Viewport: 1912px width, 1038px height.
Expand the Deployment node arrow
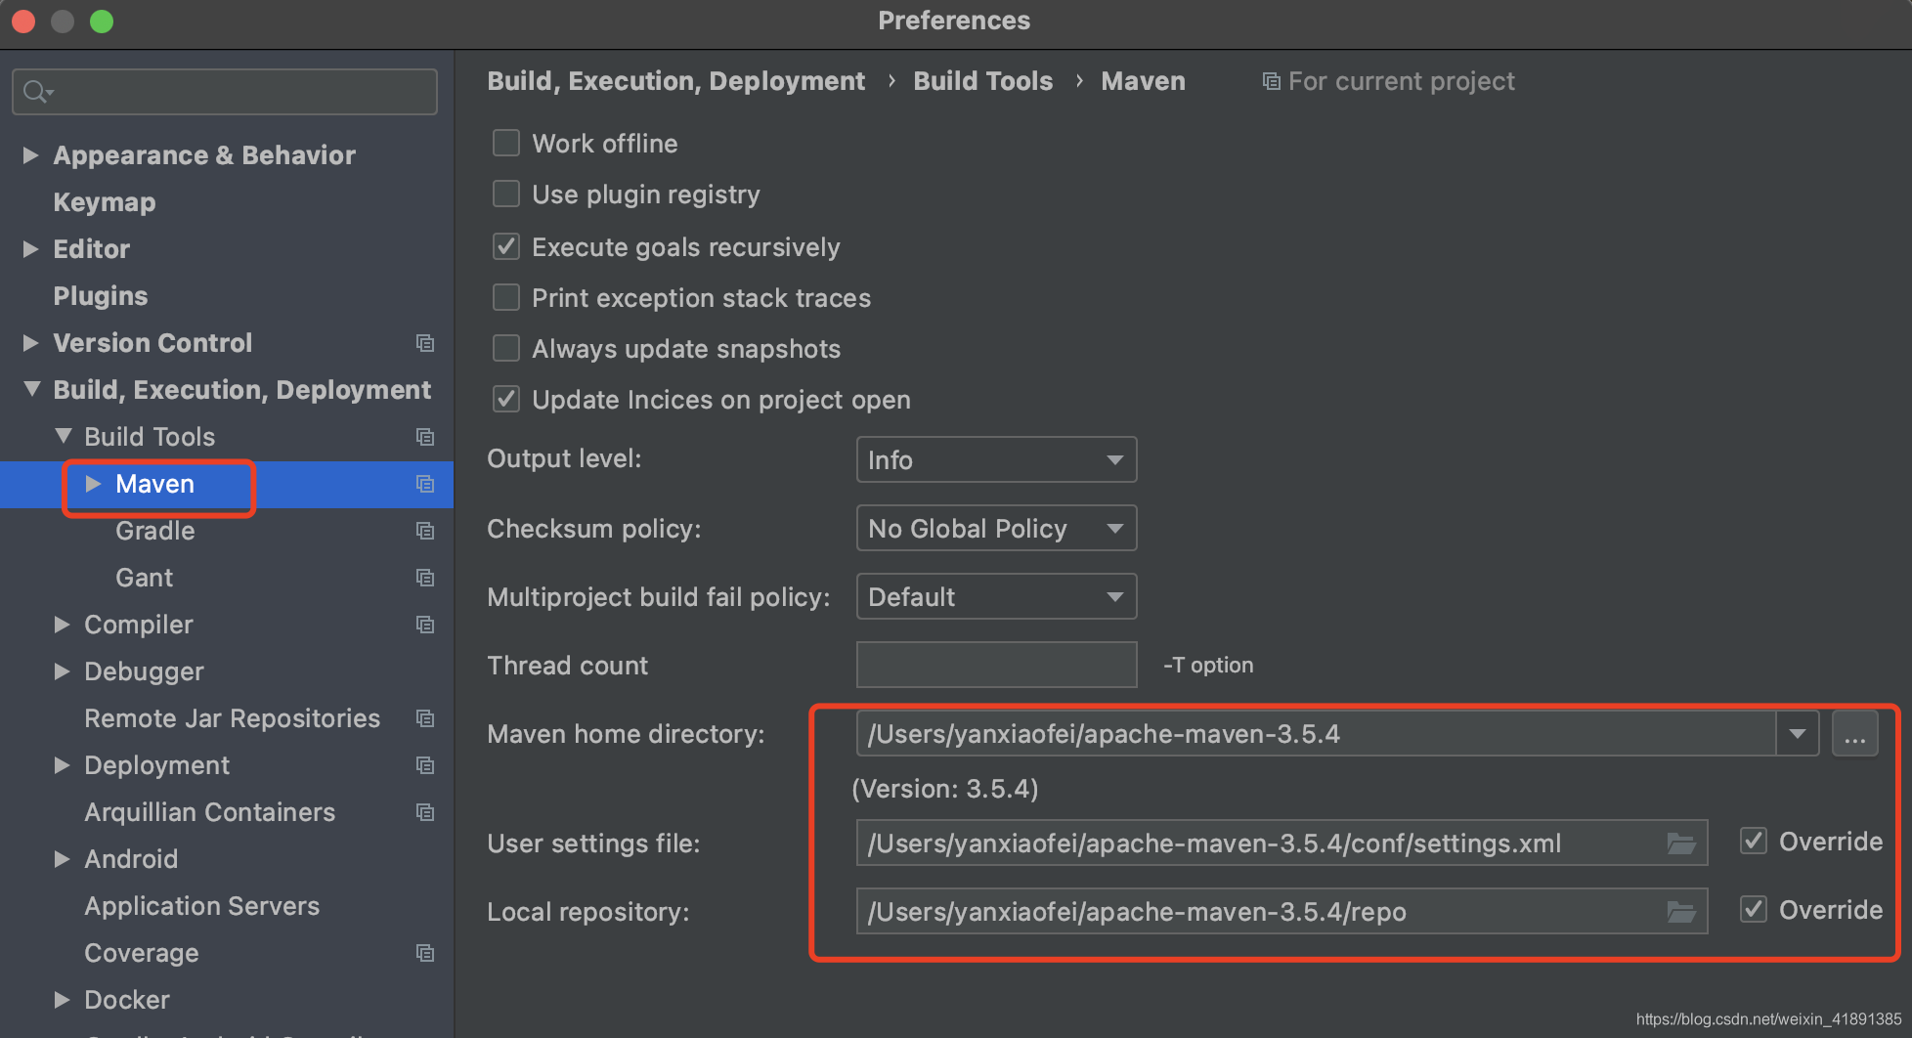(x=63, y=765)
